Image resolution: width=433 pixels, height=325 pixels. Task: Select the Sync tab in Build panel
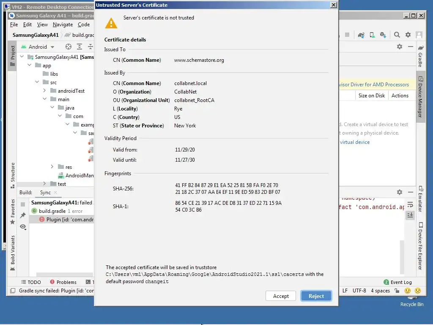pyautogui.click(x=45, y=193)
